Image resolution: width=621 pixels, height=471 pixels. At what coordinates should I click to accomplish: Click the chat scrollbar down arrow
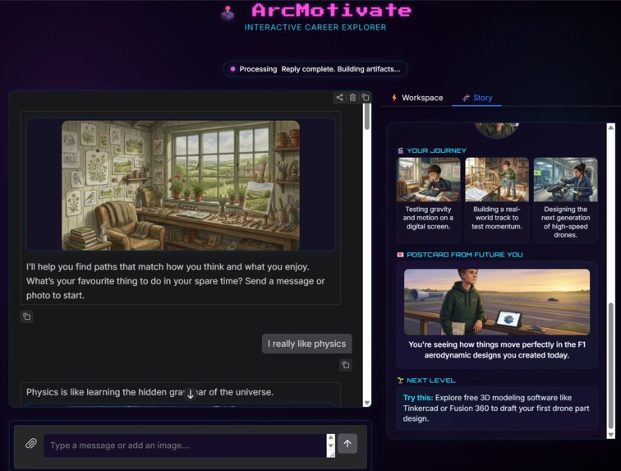367,403
